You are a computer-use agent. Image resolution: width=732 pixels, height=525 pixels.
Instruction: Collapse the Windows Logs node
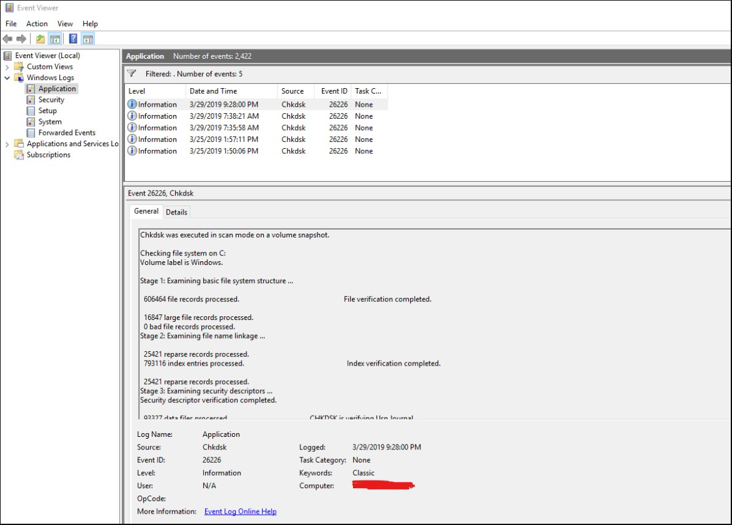(8, 78)
